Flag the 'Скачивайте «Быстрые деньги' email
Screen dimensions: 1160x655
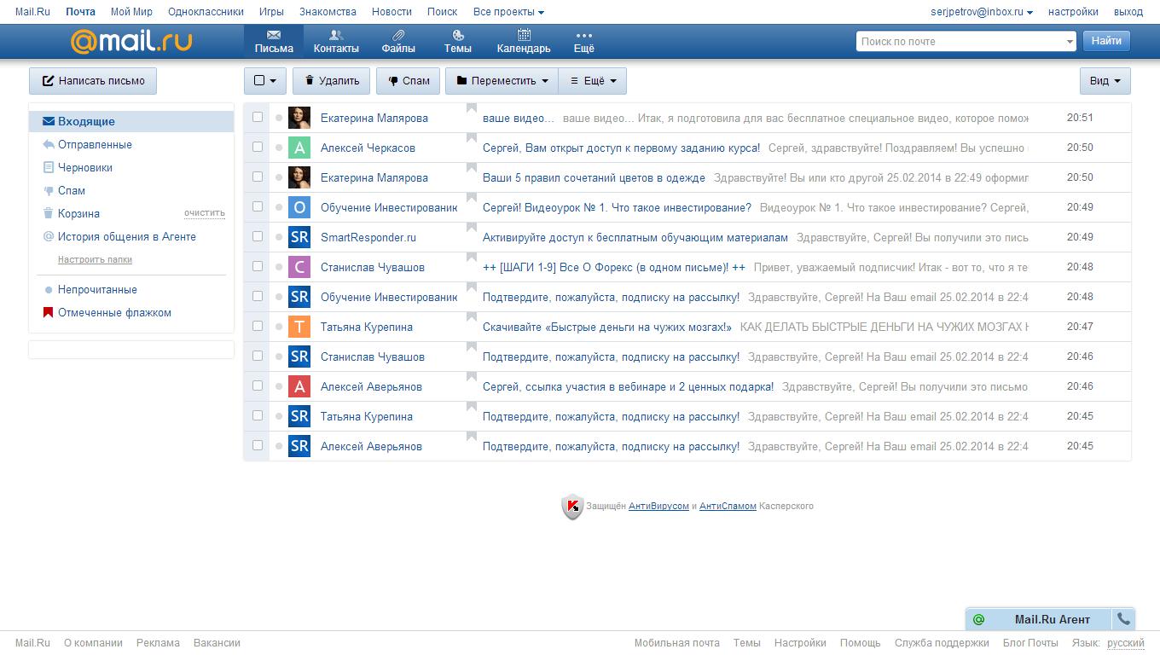click(471, 317)
